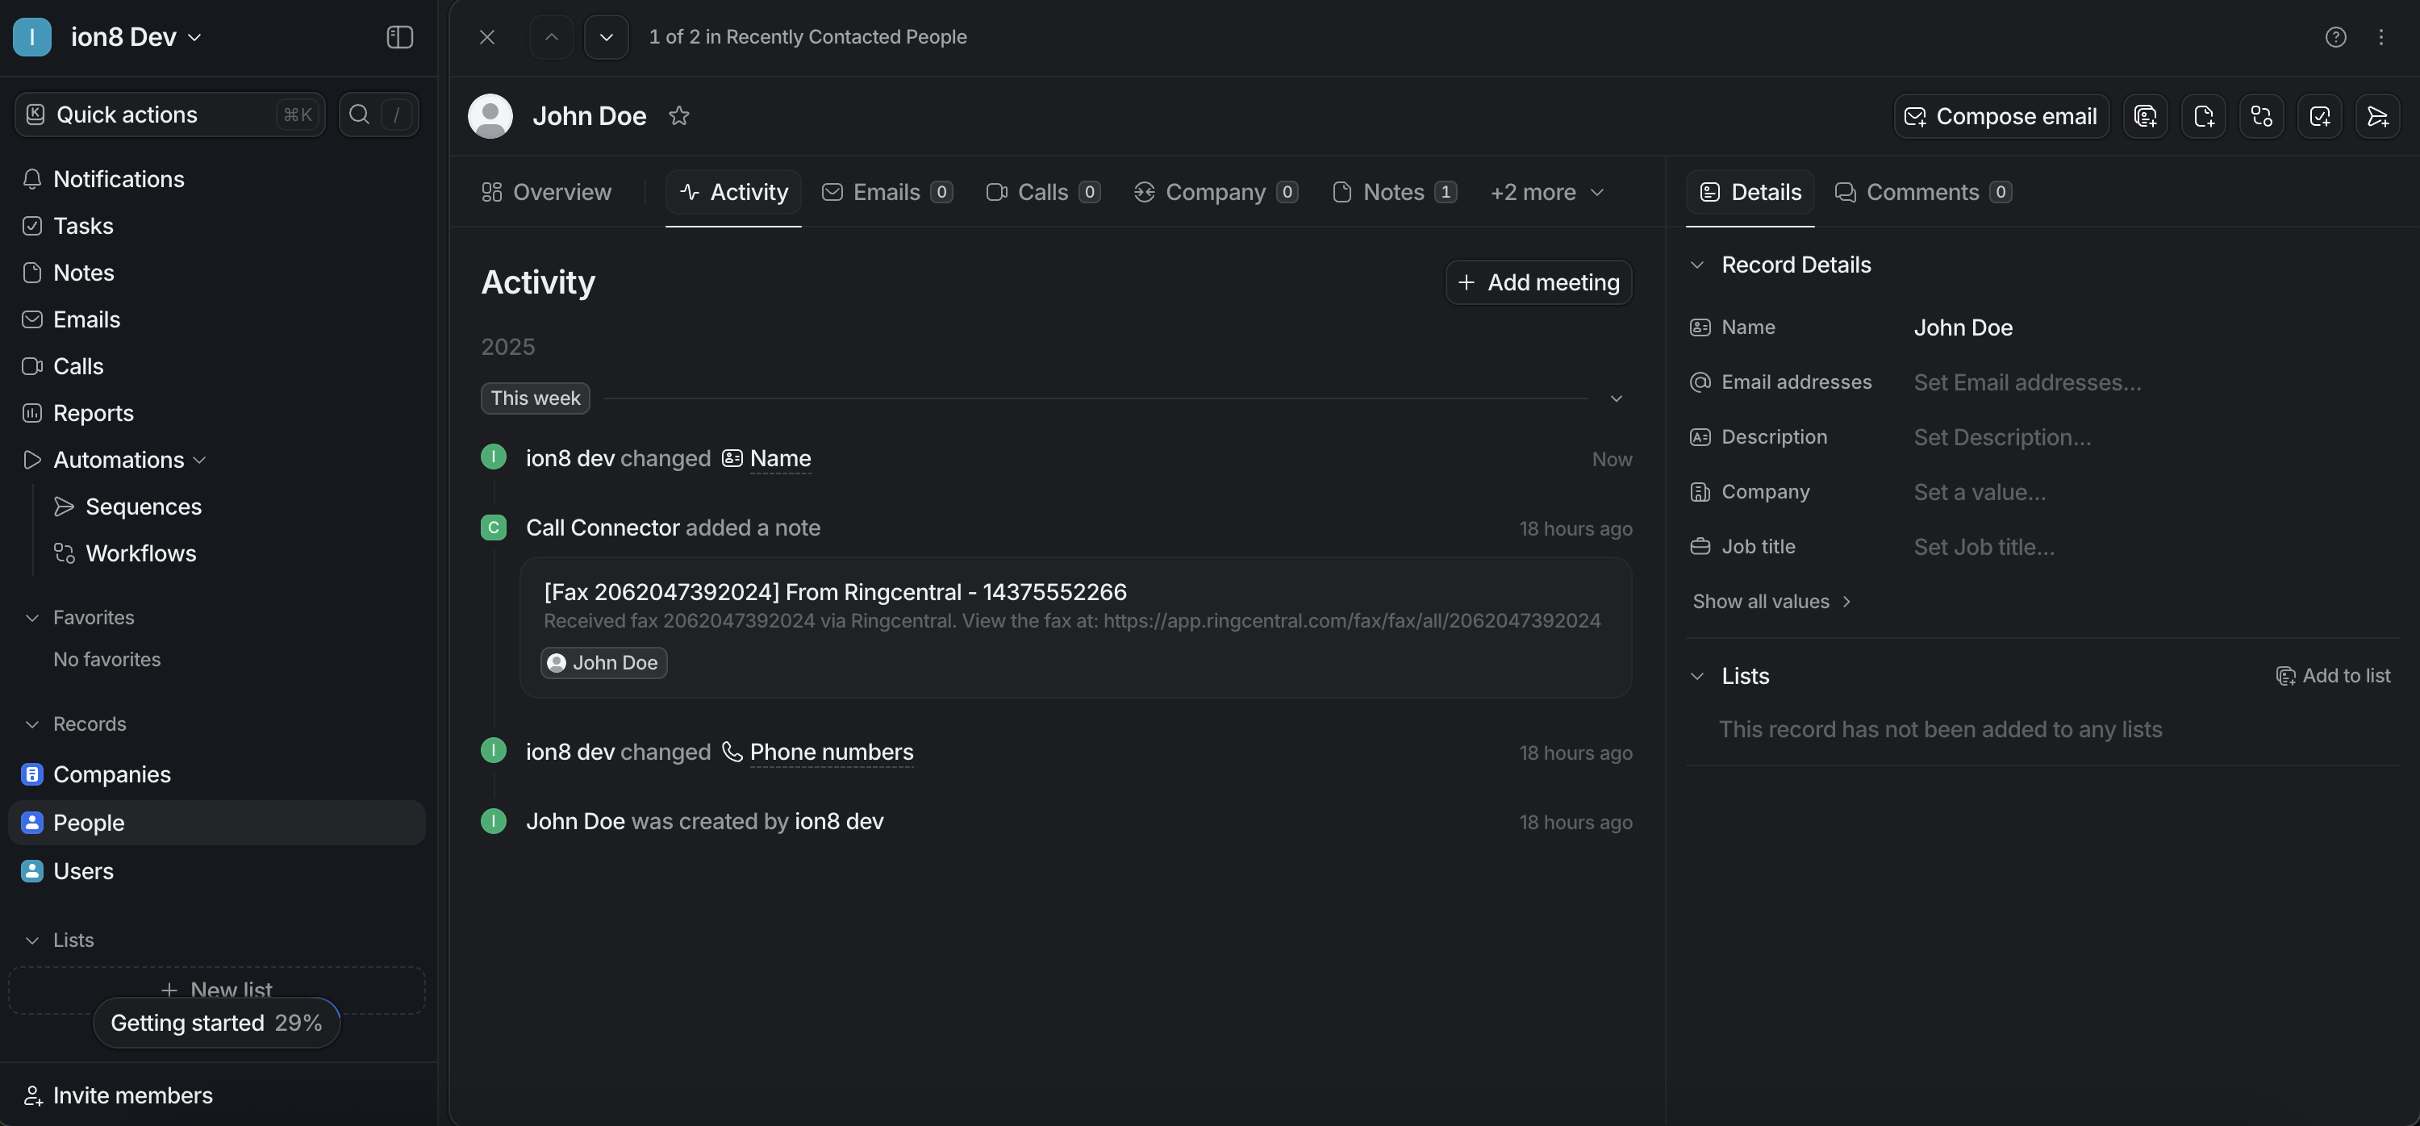The width and height of the screenshot is (2420, 1126).
Task: Toggle the sidebar collapse icon
Action: [399, 36]
